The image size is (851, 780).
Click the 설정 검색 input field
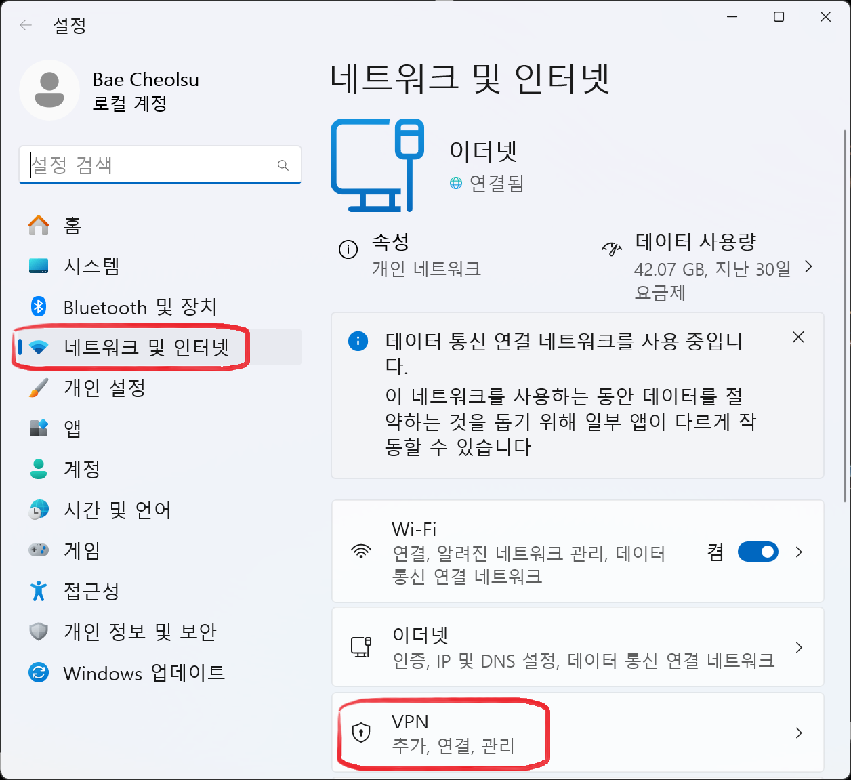point(160,165)
